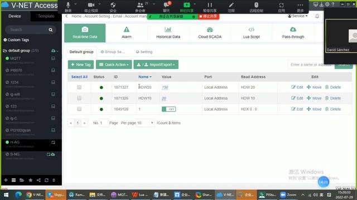Click Select All in table header
Screen dimensions: 357x200
tap(79, 77)
